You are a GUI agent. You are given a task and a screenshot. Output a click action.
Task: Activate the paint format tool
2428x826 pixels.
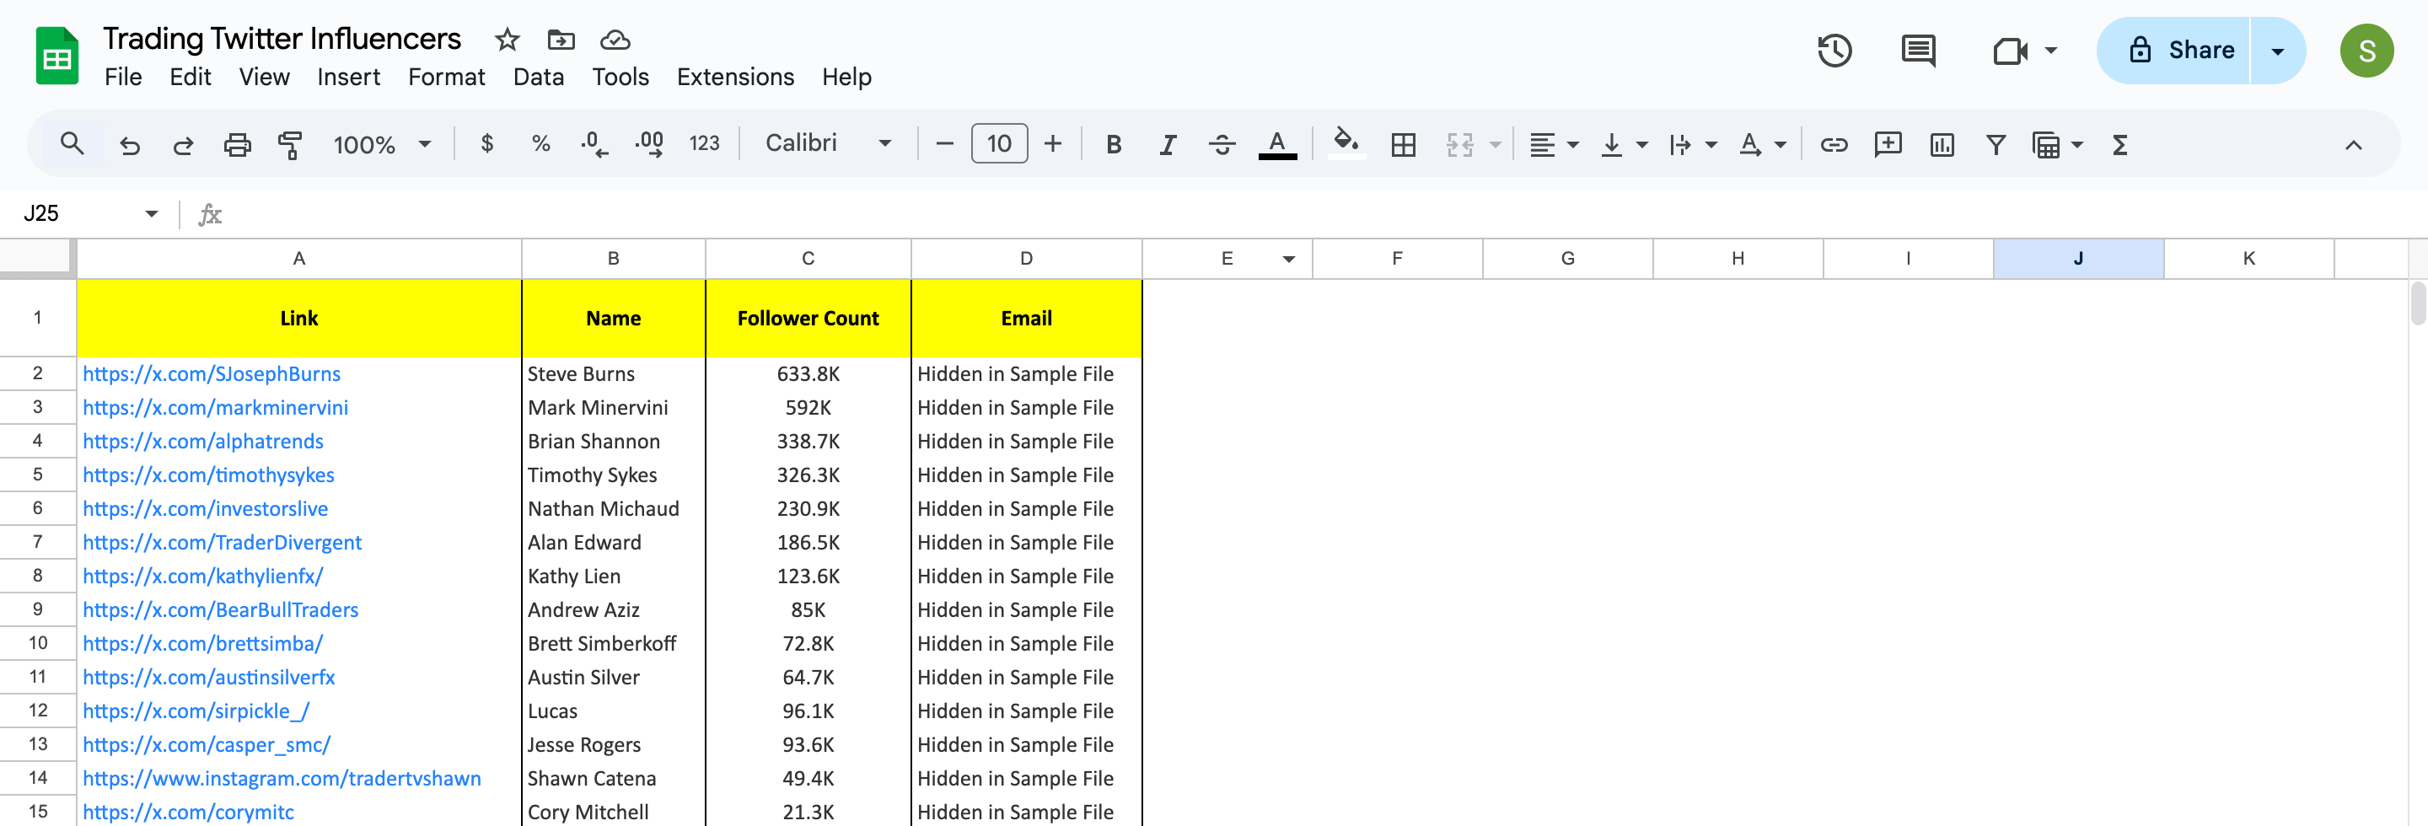pos(290,144)
